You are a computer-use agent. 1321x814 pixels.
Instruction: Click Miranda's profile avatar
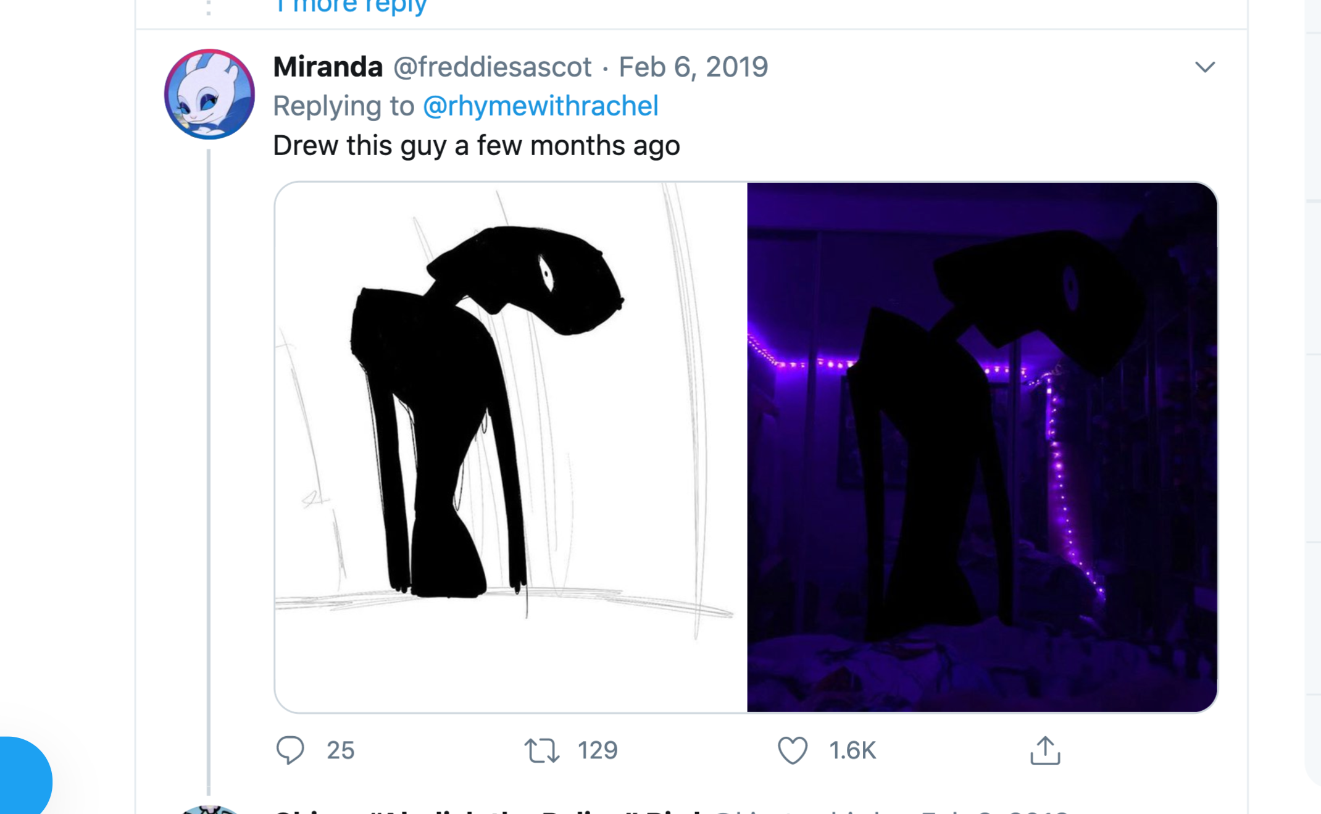coord(209,94)
